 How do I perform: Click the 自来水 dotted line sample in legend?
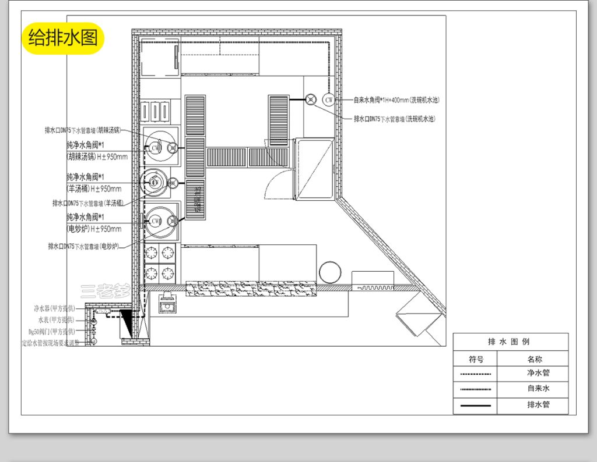(x=475, y=389)
